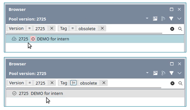Run search with magnifier in upper panel

coord(180,29)
